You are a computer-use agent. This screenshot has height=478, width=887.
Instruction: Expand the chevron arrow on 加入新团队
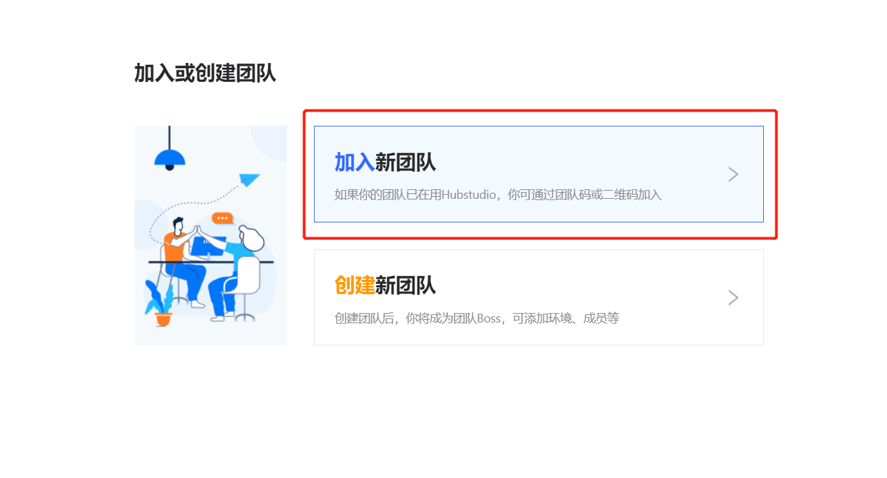(733, 174)
